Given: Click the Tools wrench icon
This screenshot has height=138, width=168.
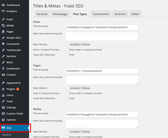Looking at the screenshot, I should (3, 101).
